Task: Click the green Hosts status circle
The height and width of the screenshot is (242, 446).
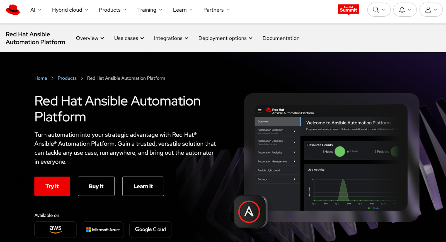Action: [x=340, y=151]
